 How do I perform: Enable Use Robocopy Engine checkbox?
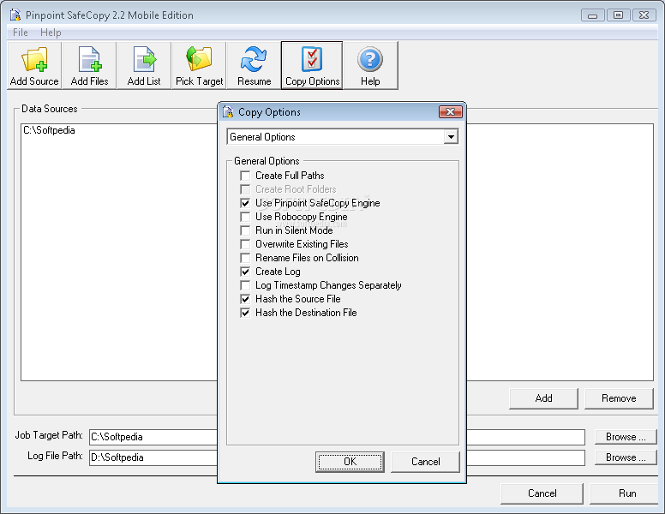tap(245, 217)
